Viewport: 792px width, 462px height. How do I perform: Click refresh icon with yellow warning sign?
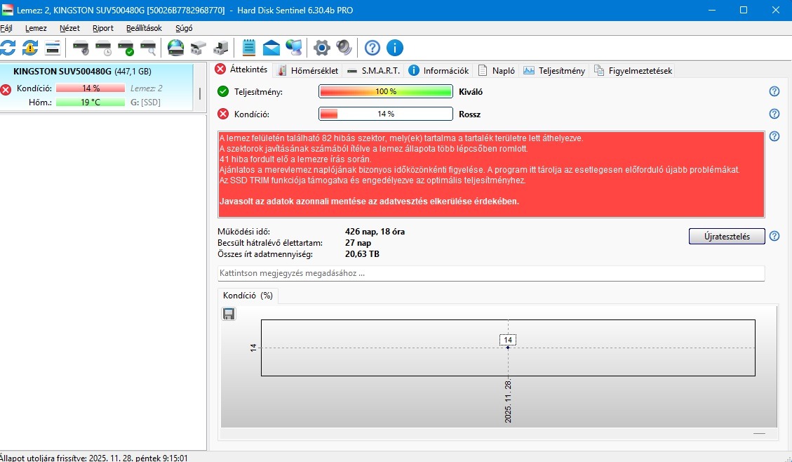click(30, 48)
